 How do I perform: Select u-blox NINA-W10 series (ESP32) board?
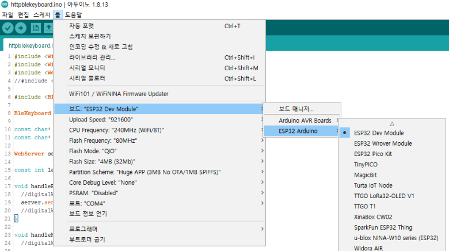(393, 238)
